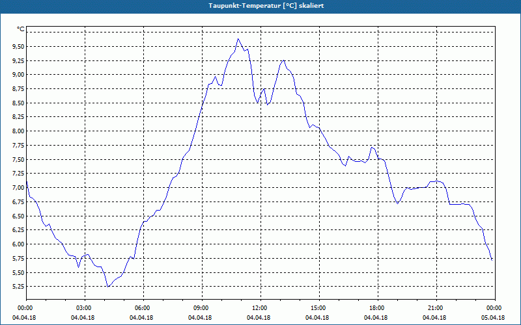Click the °C unit label on the y-axis
Screen dimensions: 521x325
(x=21, y=29)
